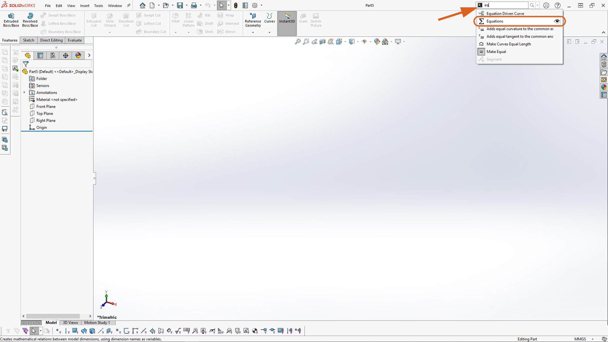Select Equation Driven Curve option

coord(505,13)
